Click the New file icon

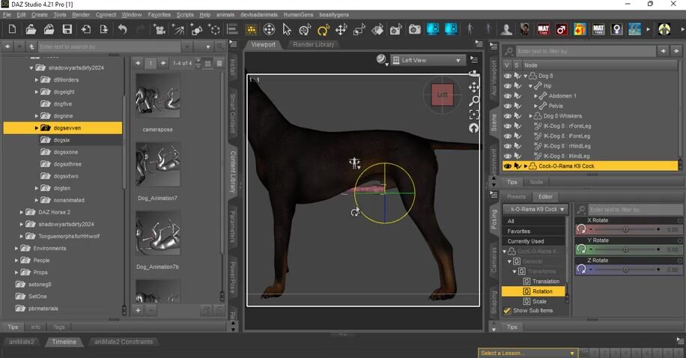point(12,30)
